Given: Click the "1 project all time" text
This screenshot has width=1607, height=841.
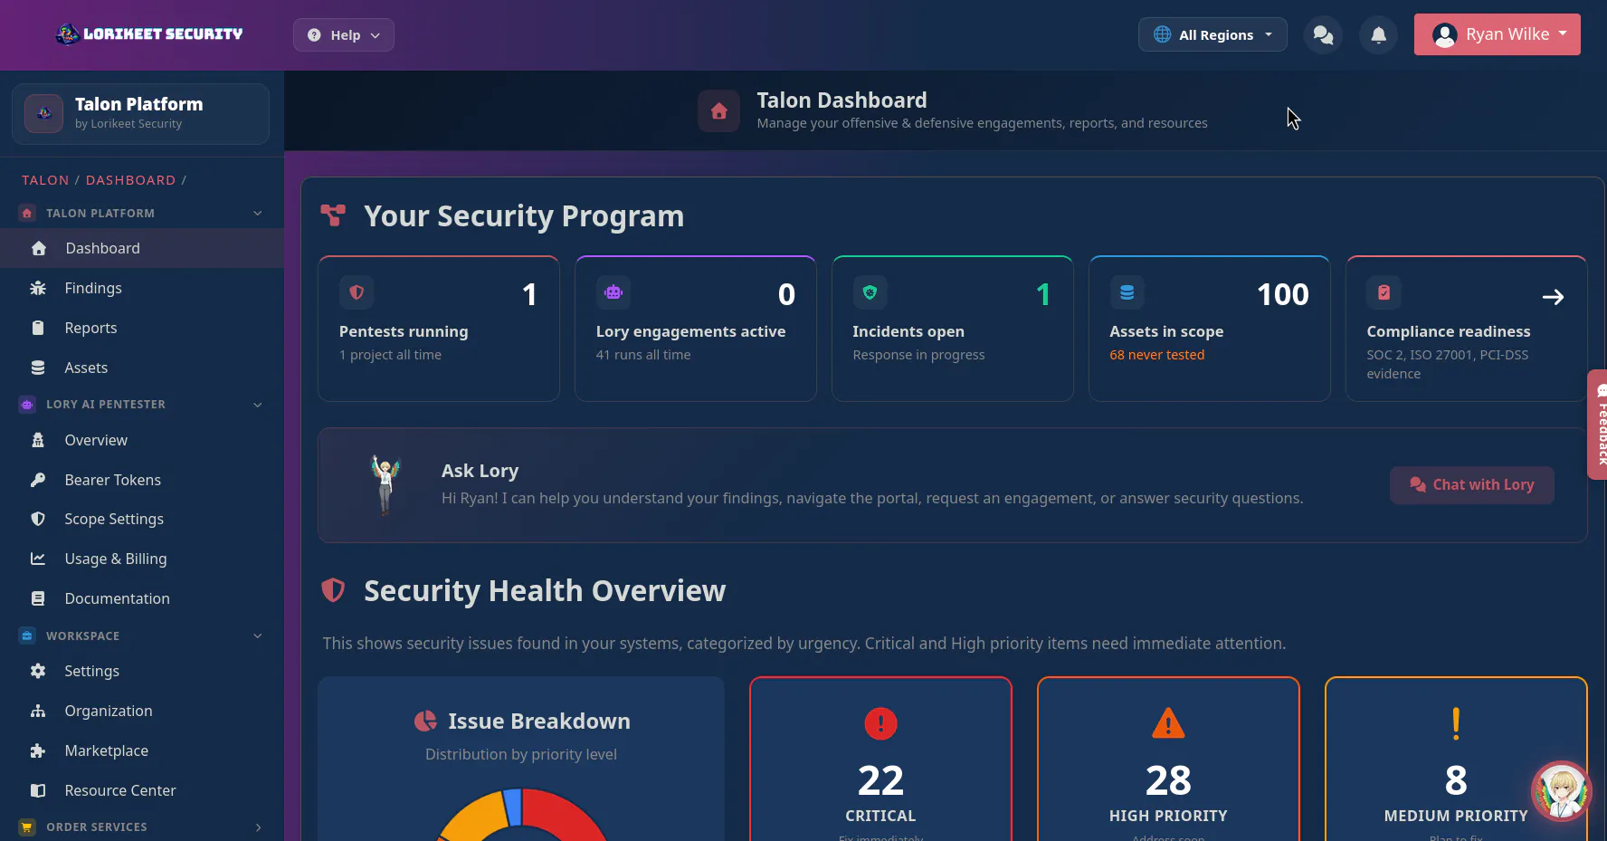Looking at the screenshot, I should click(x=390, y=355).
